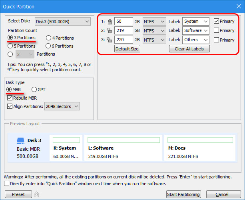Click the partition 3 size field showing 220
Screen dimensions: 245x200
coord(123,40)
